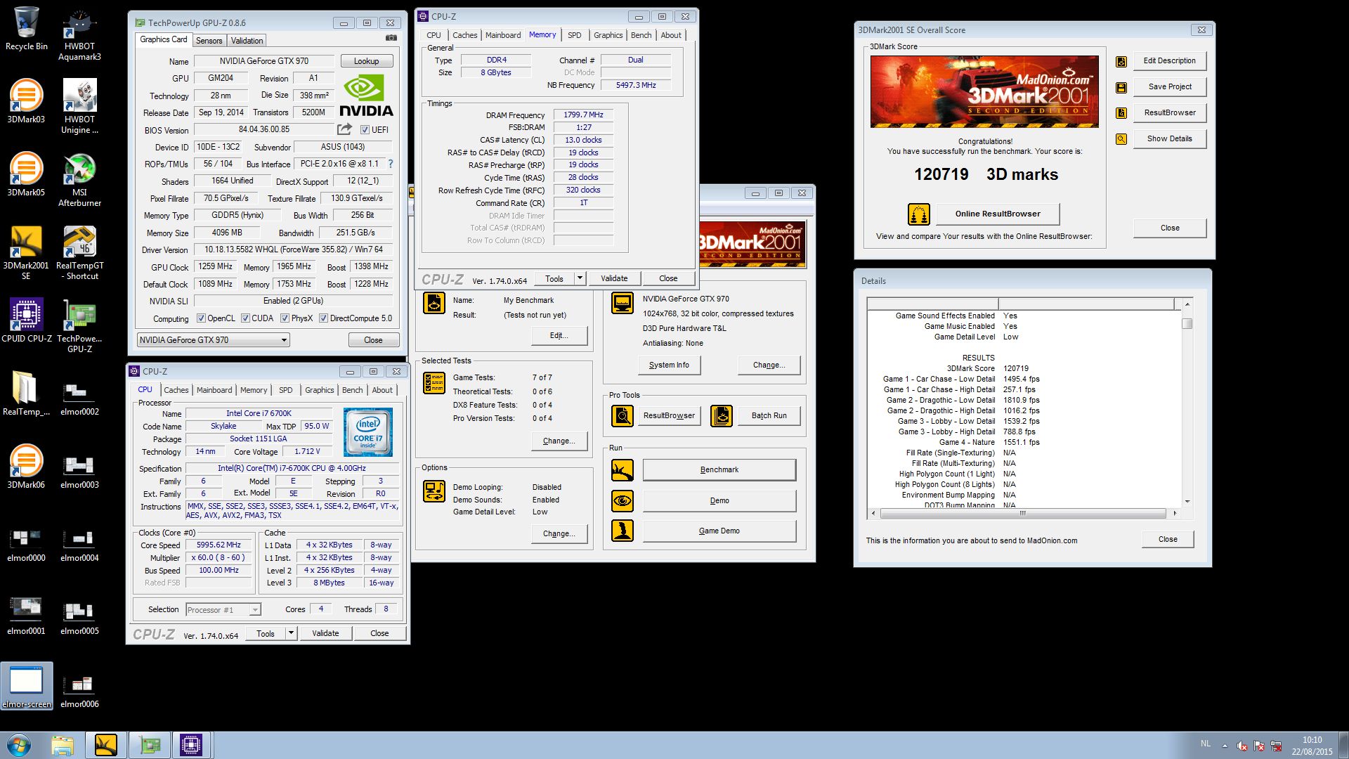Switch to Validation tab in GPU-Z
1349x759 pixels.
click(247, 41)
